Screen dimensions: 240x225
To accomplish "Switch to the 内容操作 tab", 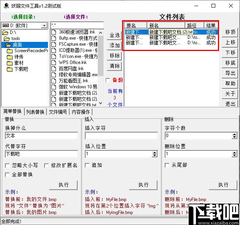I will (81, 112).
